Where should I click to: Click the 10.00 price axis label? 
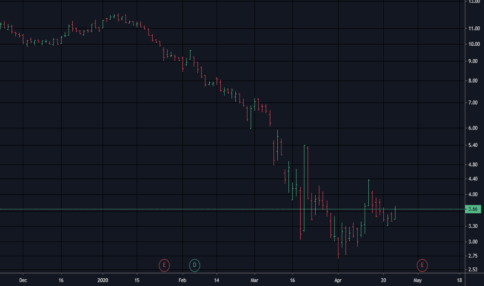coord(474,44)
